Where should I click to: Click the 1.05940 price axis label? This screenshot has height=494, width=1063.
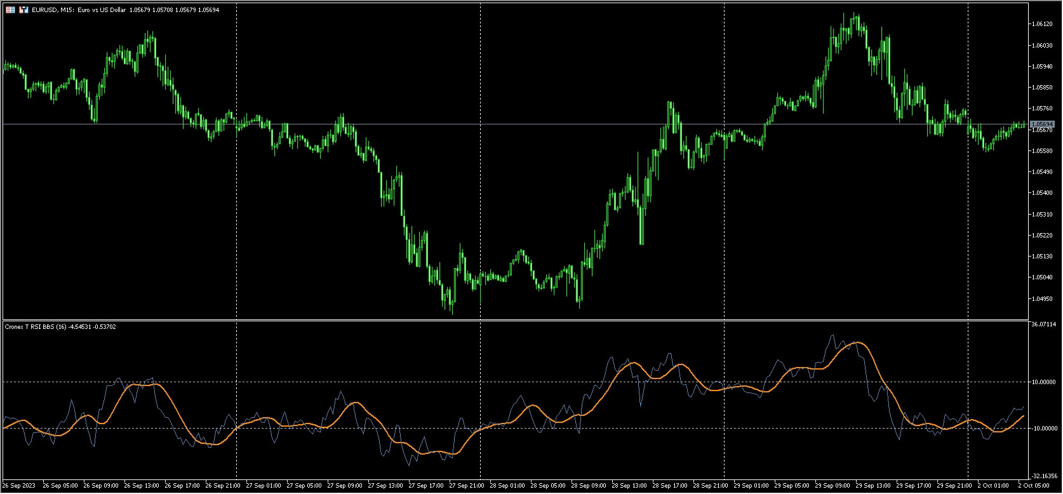tap(1042, 66)
